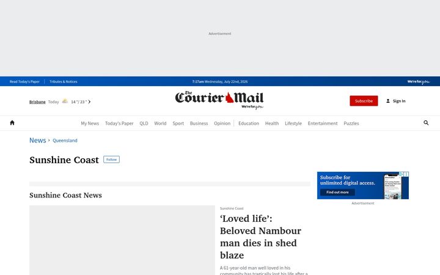Open Opinion menu item

222,123
